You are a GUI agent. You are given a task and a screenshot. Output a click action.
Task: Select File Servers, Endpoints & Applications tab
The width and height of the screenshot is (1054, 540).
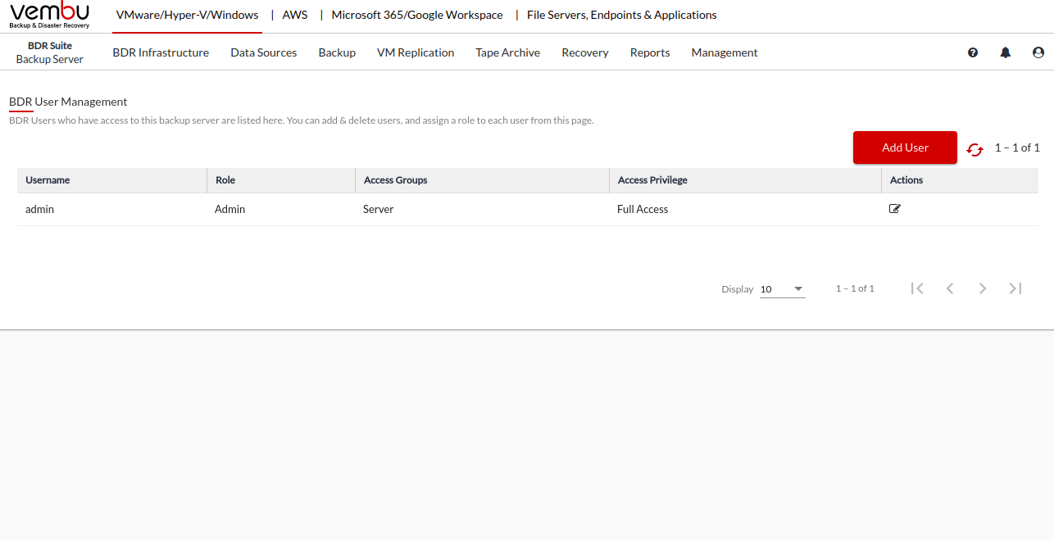[621, 15]
